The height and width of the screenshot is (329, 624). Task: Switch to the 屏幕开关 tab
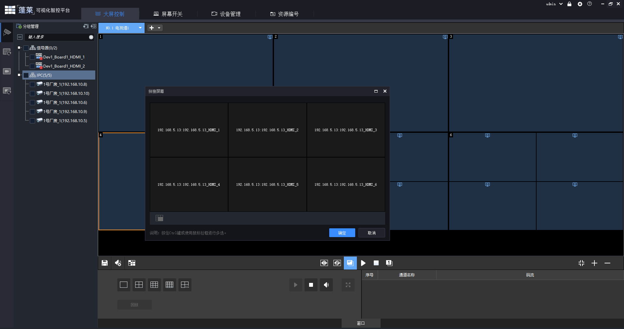168,14
